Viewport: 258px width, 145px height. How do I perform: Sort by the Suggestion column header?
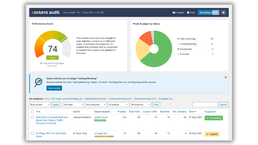click(210, 111)
